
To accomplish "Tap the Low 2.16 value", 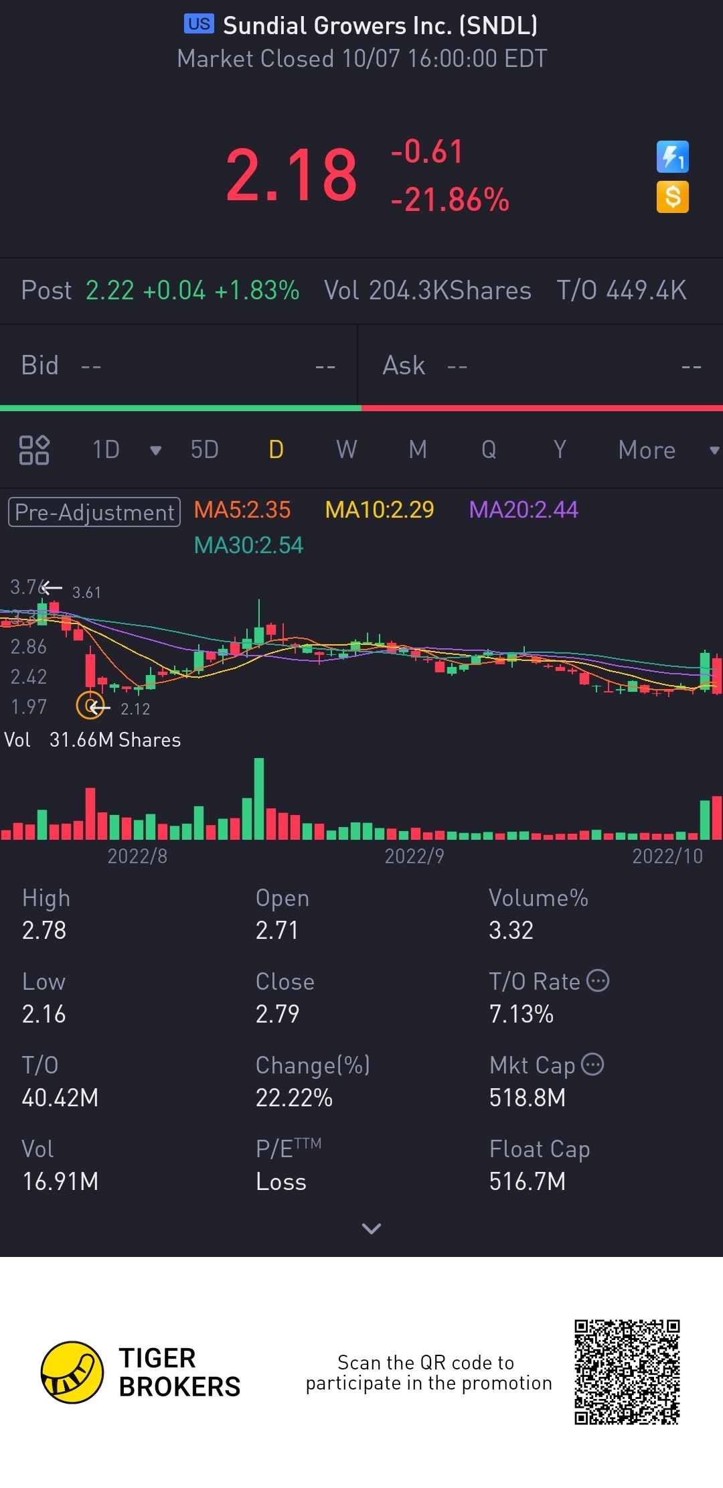I will coord(44,1014).
